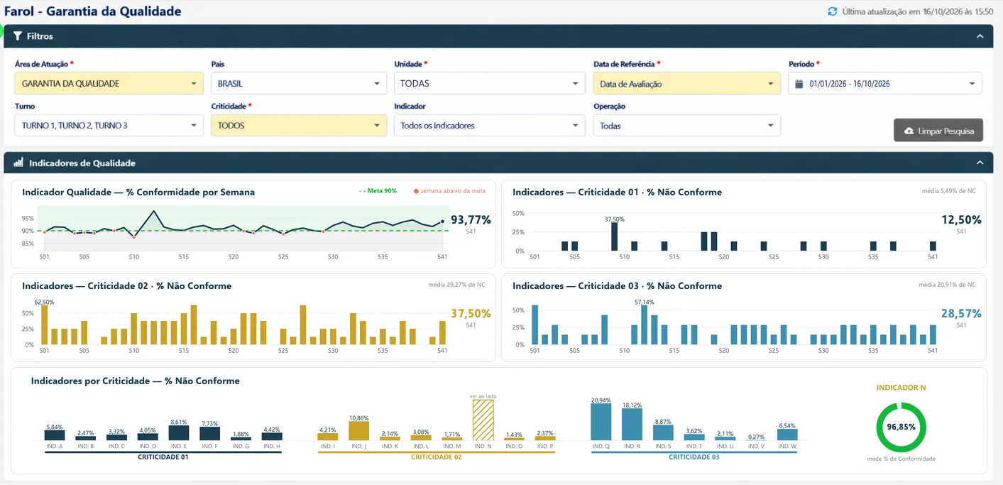Click the Limpar Pesquisa button
This screenshot has height=485, width=1003.
tap(938, 131)
